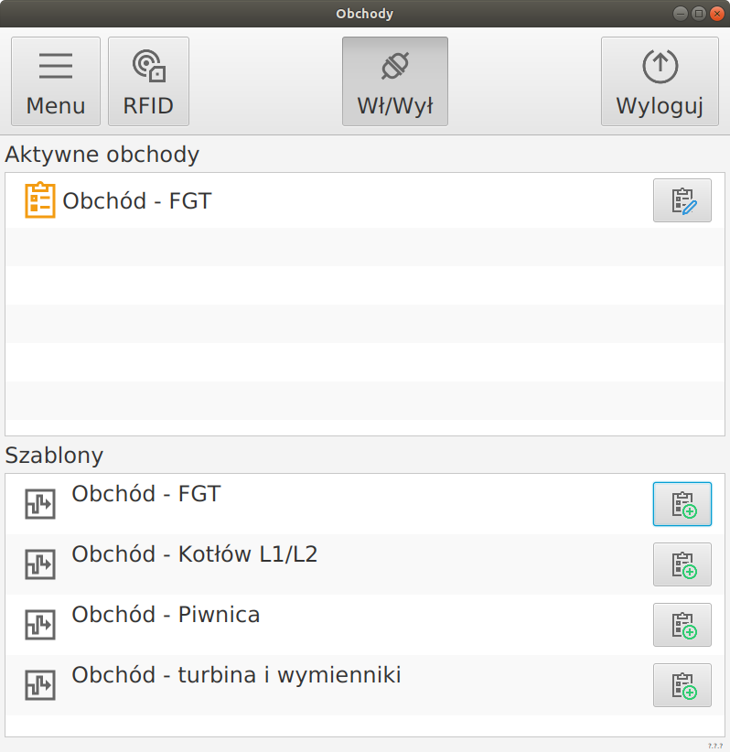Viewport: 730px width, 752px height.
Task: Toggle device state with the Wł/Wył button
Action: point(394,81)
